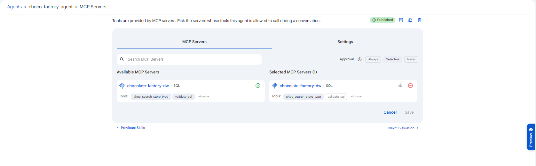Click SQL label on available server
536x166 pixels.
tap(177, 86)
